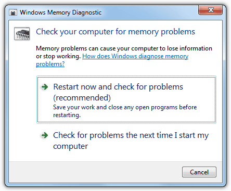The height and width of the screenshot is (191, 231).
Task: Click the Windows Memory Diagnostic title text
Action: [60, 12]
